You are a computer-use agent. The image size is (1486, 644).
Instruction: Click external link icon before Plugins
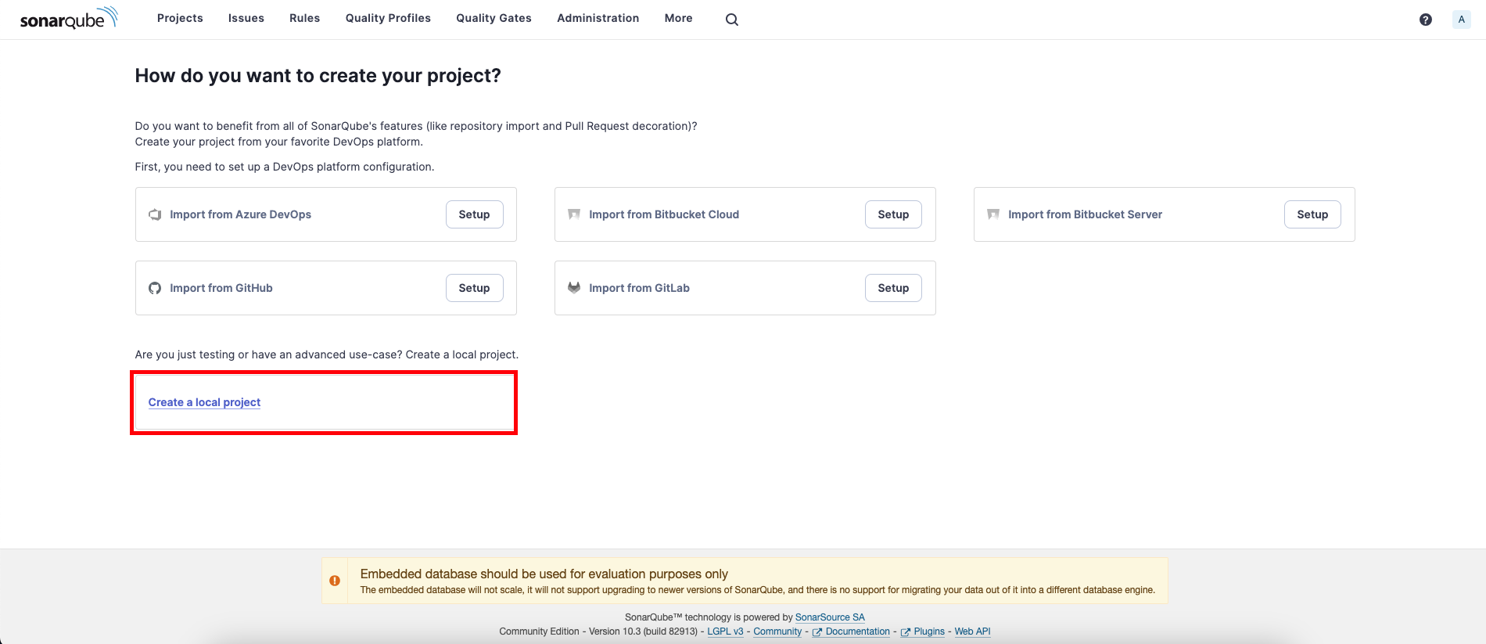click(906, 632)
